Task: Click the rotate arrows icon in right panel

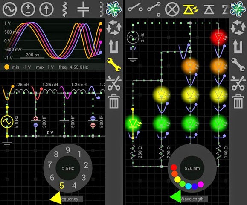Action: click(x=238, y=28)
